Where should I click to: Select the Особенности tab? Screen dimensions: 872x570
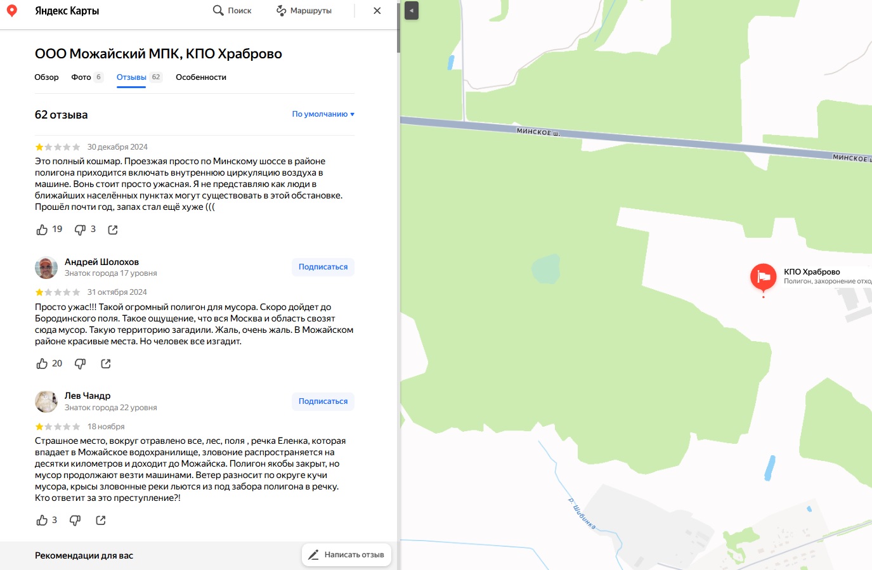coord(201,77)
